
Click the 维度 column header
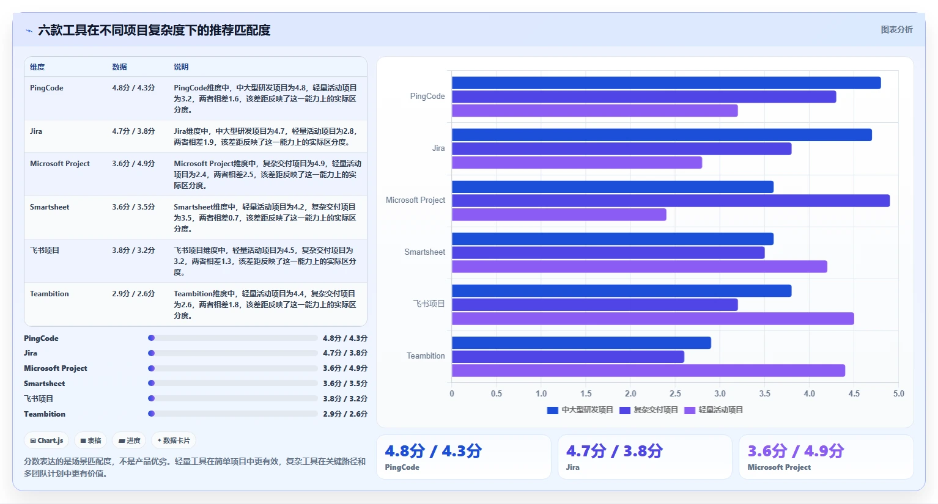37,67
